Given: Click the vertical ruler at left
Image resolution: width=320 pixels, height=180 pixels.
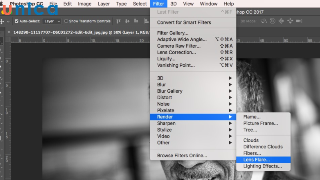Looking at the screenshot, I should [8, 111].
